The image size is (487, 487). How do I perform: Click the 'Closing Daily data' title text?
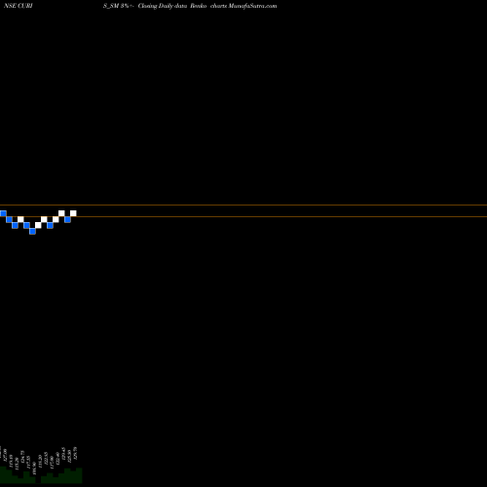(163, 6)
